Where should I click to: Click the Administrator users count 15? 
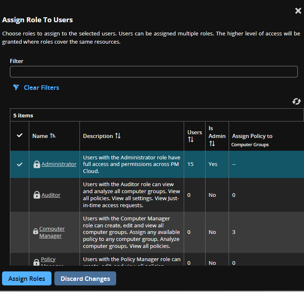pyautogui.click(x=190, y=164)
